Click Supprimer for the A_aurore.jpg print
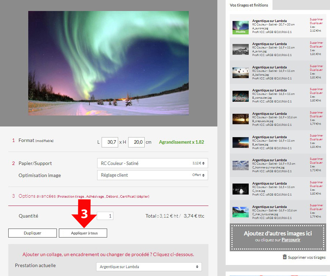330x276 pixels. click(316, 20)
